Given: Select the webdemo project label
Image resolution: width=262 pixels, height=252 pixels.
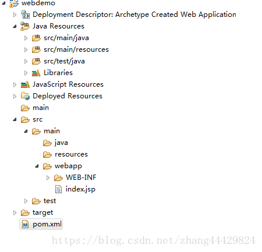Looking at the screenshot, I should pos(38,3).
